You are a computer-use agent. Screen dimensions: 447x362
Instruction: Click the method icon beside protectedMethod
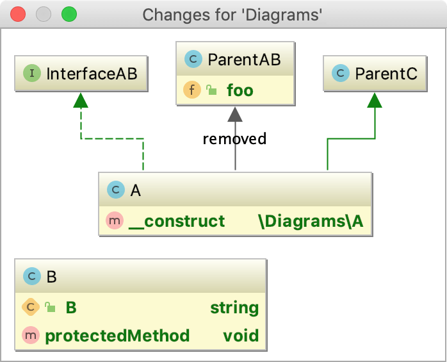[x=31, y=335]
